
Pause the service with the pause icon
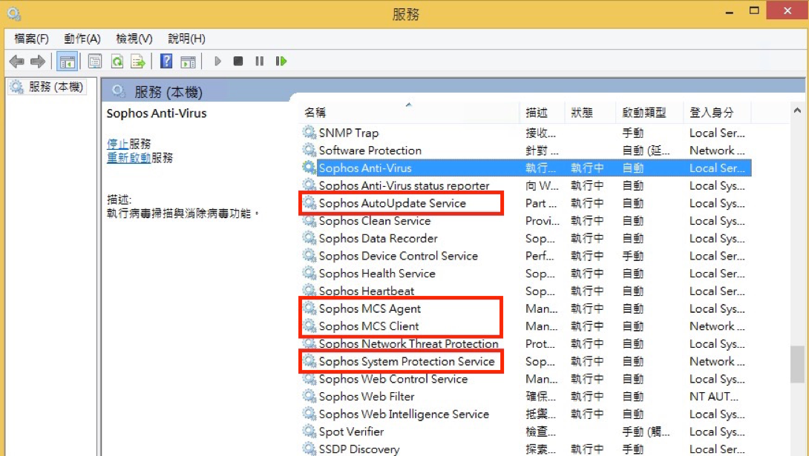pyautogui.click(x=260, y=62)
